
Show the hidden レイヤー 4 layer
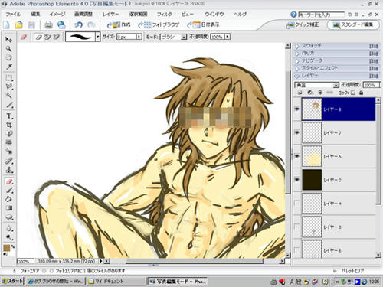click(296, 203)
